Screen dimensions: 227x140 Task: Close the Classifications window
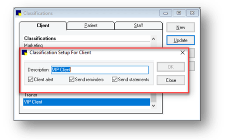pyautogui.click(x=192, y=13)
